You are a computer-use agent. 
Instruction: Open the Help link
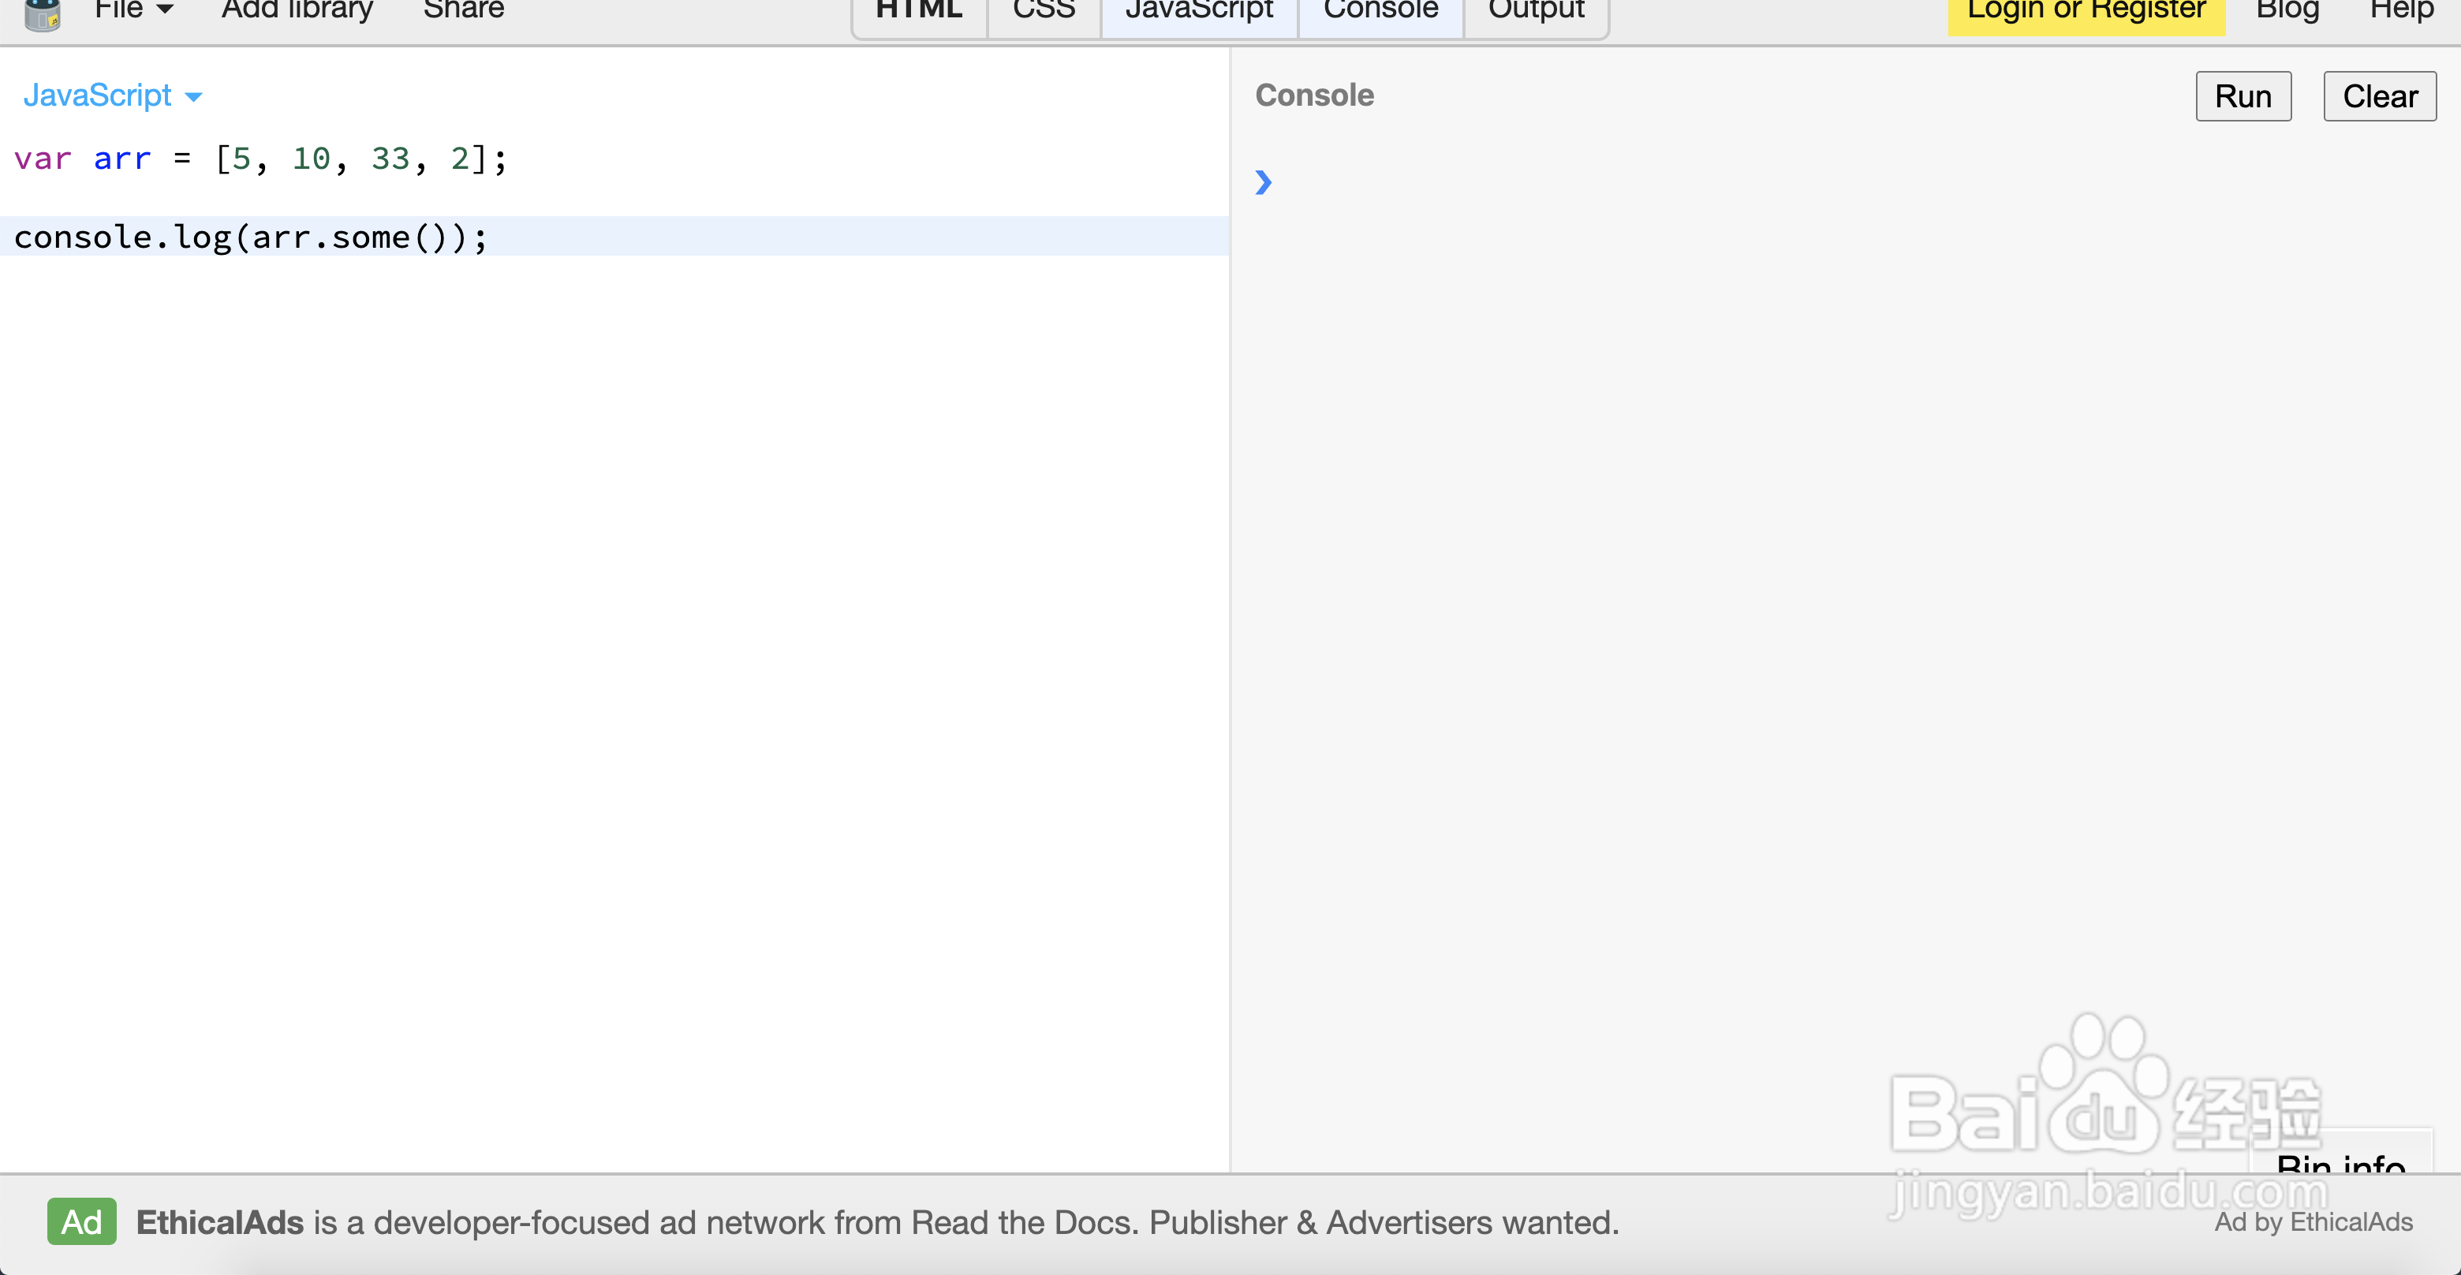2401,12
